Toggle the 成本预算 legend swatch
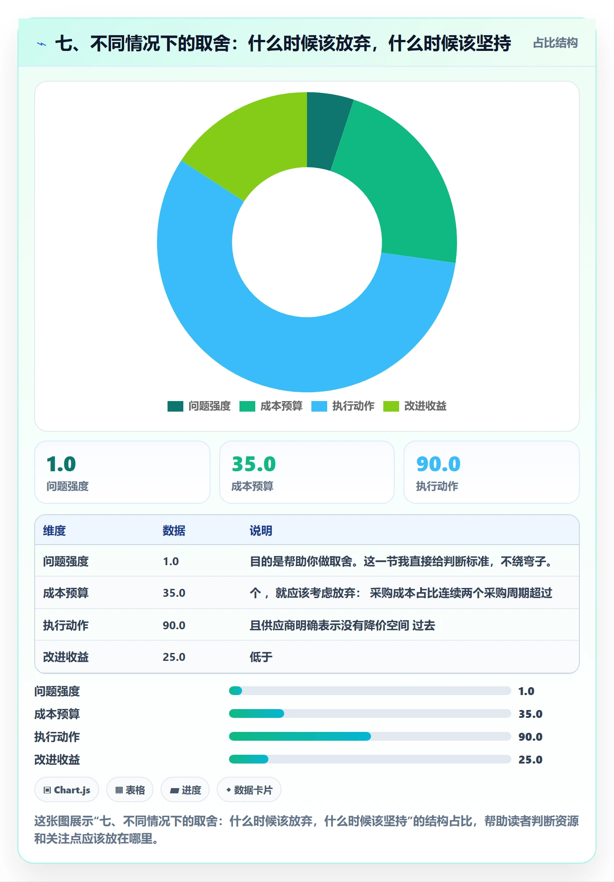This screenshot has height=882, width=614. point(247,406)
